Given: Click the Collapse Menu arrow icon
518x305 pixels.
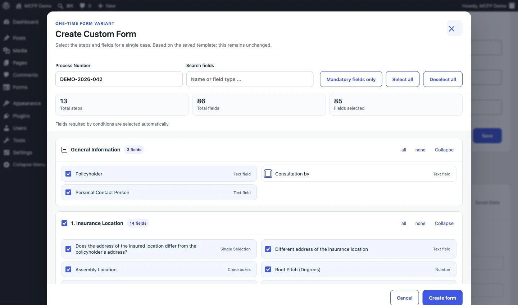Looking at the screenshot, I should pyautogui.click(x=6, y=165).
